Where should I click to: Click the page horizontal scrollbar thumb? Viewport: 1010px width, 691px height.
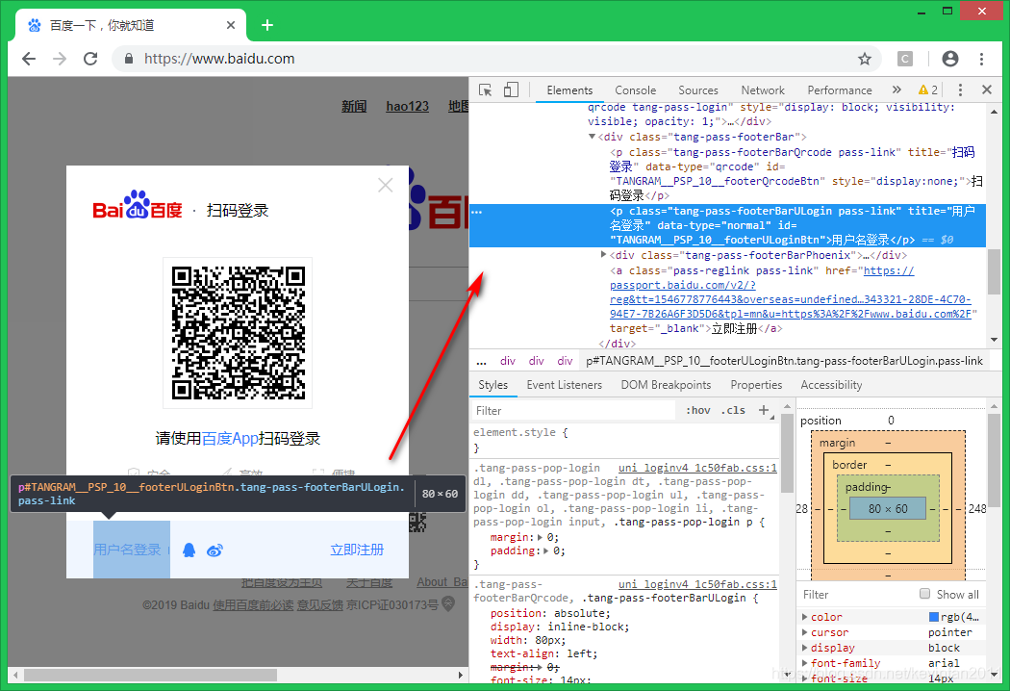(x=150, y=675)
